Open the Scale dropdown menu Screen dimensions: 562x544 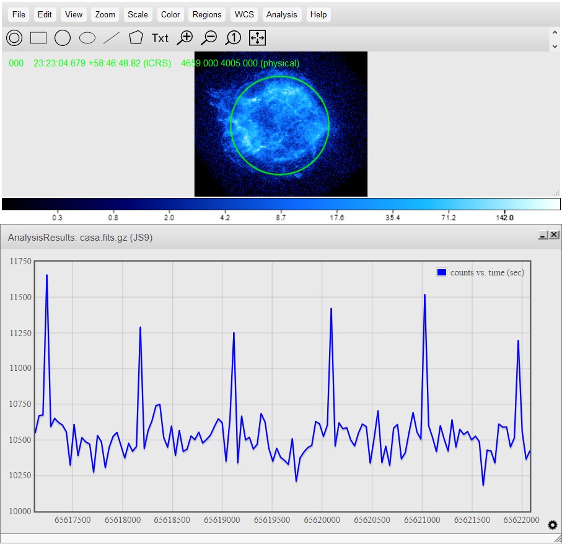point(138,14)
